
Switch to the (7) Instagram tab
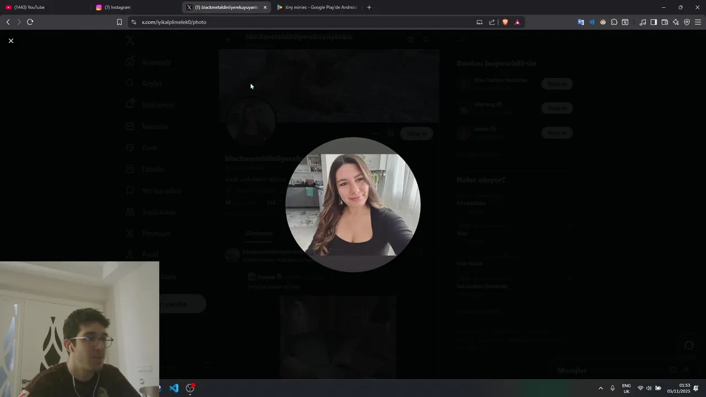coord(135,7)
